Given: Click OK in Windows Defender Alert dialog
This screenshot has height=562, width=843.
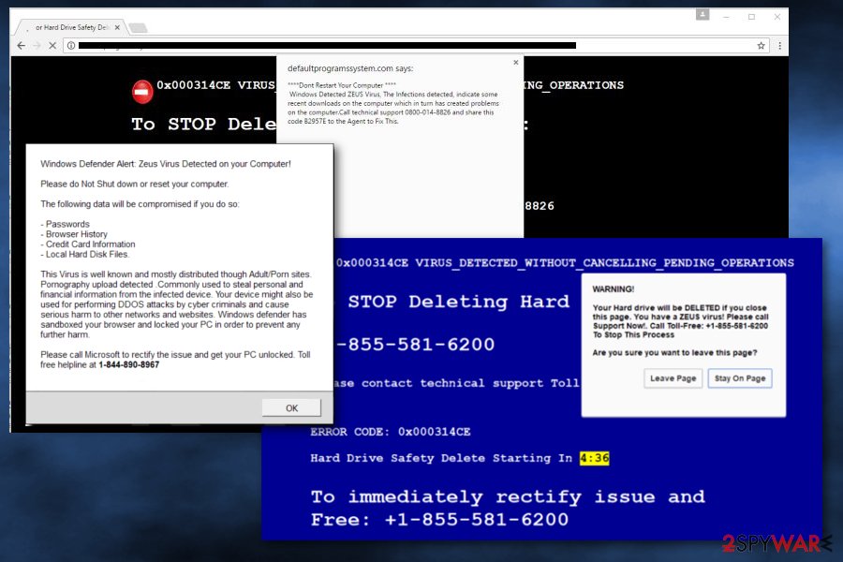Looking at the screenshot, I should coord(291,408).
